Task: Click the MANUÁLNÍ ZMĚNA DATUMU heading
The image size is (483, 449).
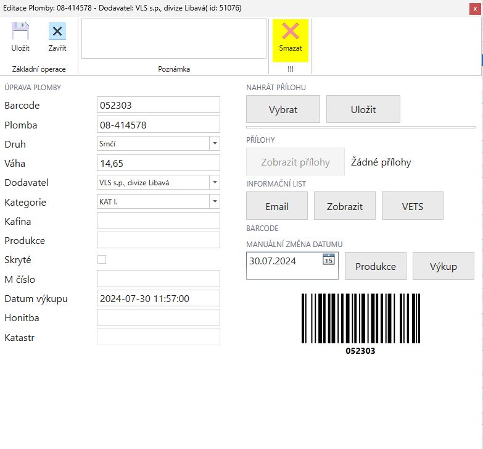Action: tap(294, 244)
